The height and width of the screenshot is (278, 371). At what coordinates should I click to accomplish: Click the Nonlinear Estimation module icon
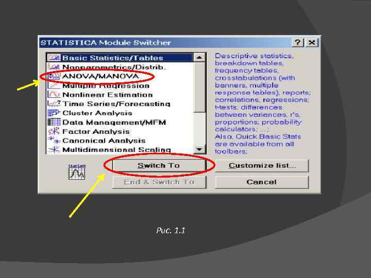tap(54, 95)
